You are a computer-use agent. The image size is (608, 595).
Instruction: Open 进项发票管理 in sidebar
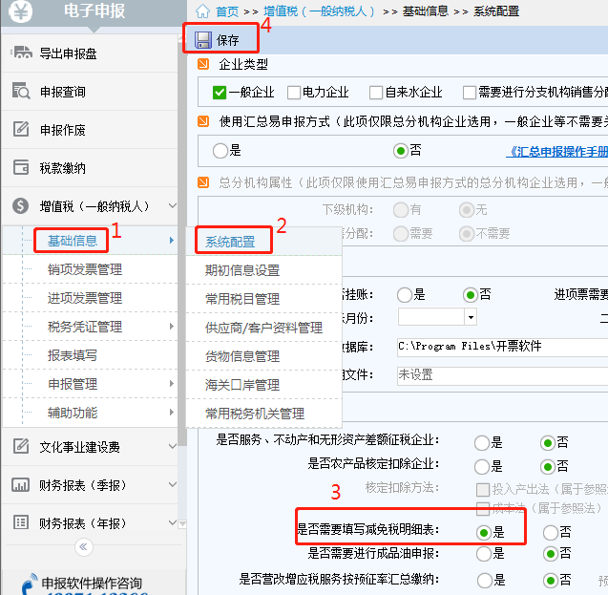(x=85, y=298)
